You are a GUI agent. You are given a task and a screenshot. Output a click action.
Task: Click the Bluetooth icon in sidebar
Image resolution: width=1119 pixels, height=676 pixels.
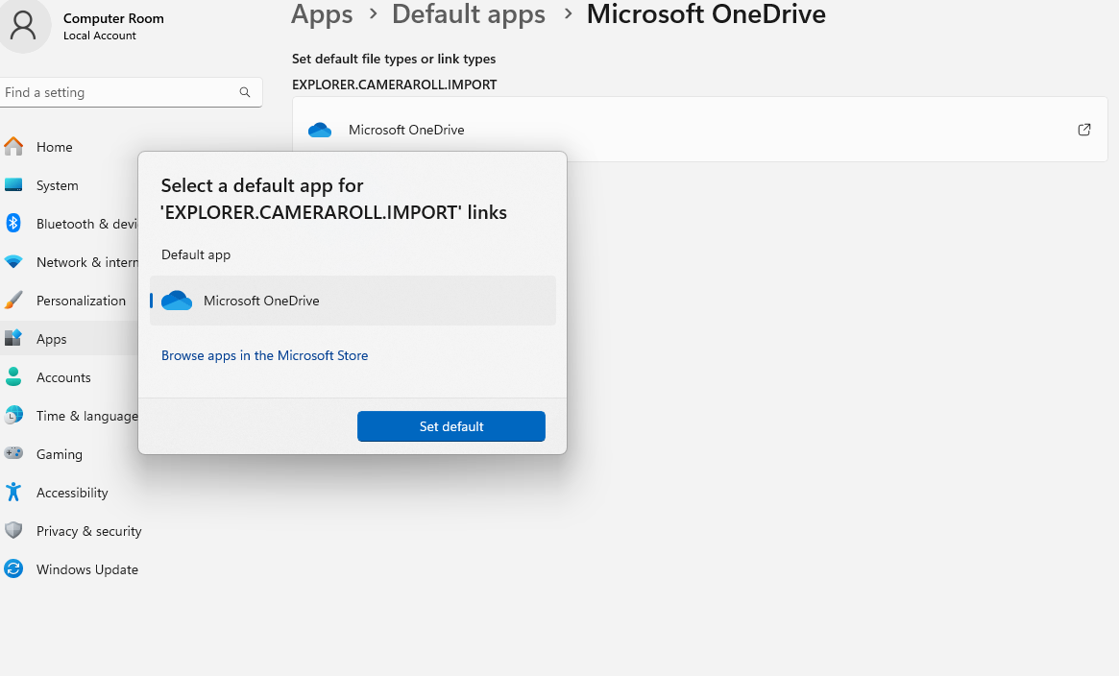(13, 223)
